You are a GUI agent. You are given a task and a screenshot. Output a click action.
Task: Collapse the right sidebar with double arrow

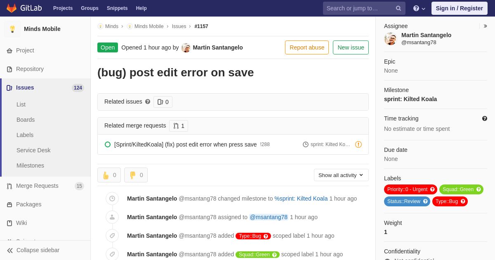[485, 26]
